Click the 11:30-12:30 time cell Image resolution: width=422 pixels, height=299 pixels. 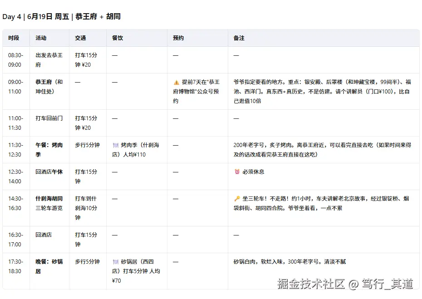[15, 150]
